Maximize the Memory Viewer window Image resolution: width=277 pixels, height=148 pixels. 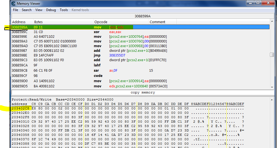coord(258,3)
